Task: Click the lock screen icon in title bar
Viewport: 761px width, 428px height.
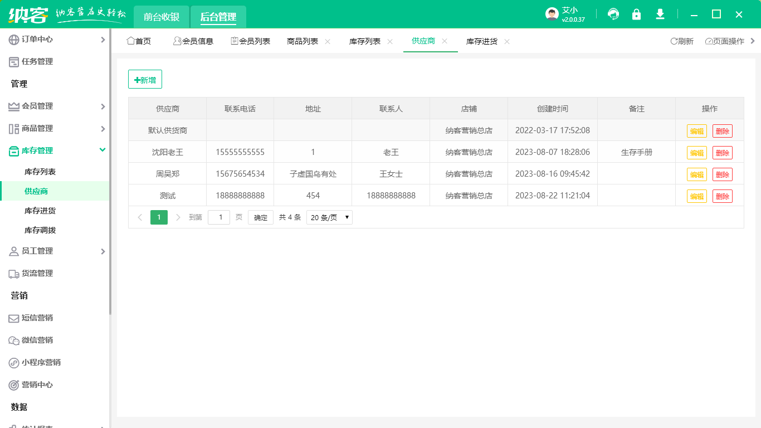Action: point(636,14)
